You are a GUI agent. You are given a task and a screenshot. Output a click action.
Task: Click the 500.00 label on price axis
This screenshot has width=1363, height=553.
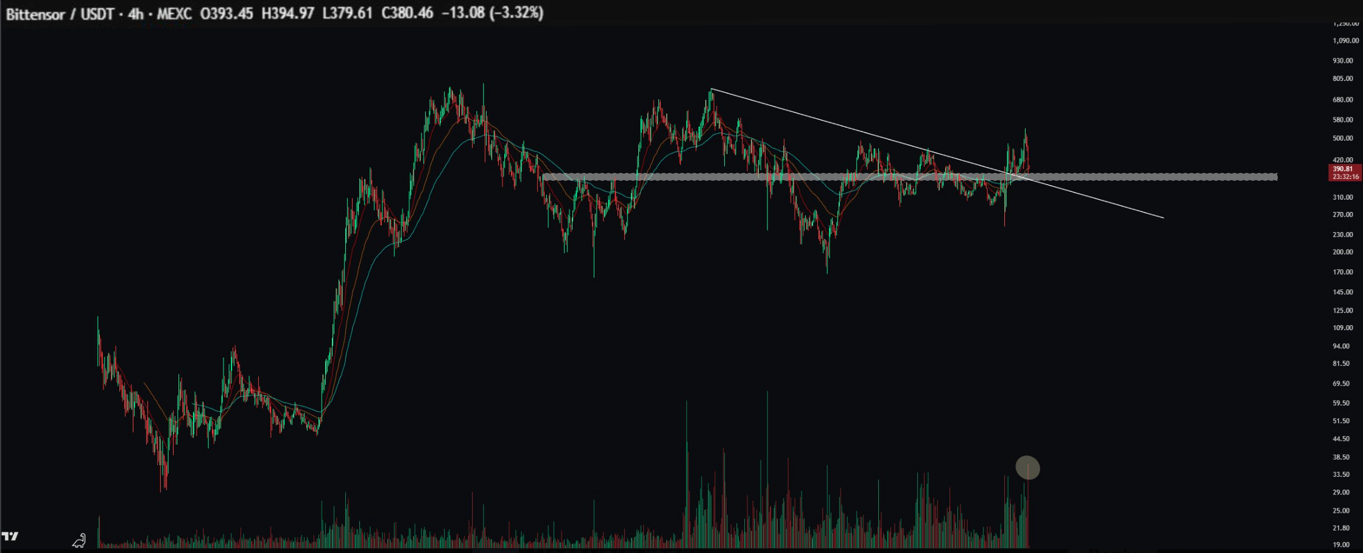pyautogui.click(x=1342, y=138)
